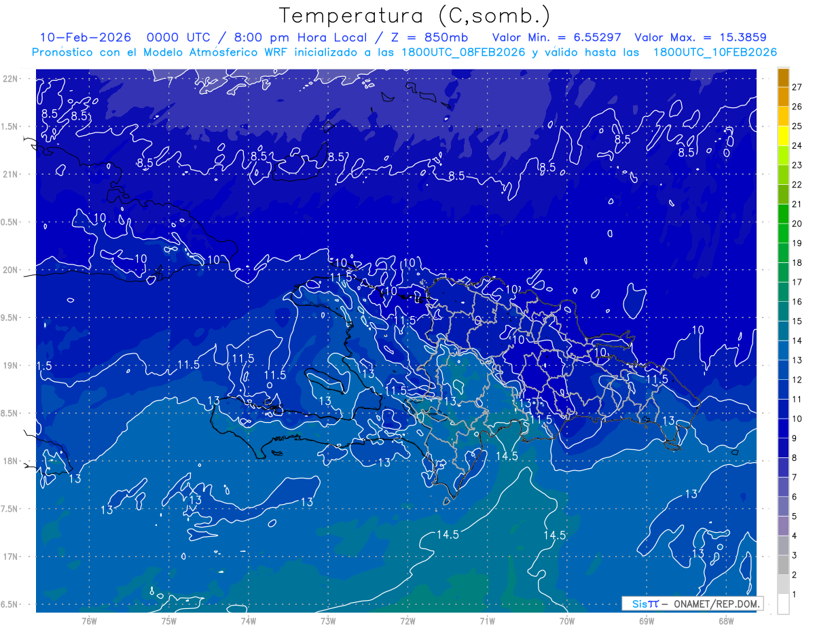Click the 20N latitude axis label
The height and width of the screenshot is (630, 815).
[10, 270]
